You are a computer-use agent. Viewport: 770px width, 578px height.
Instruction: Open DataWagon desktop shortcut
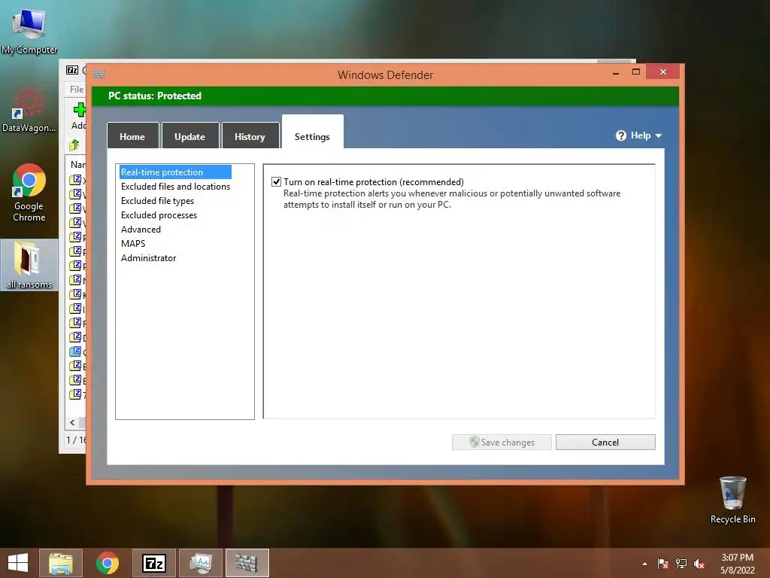29,109
